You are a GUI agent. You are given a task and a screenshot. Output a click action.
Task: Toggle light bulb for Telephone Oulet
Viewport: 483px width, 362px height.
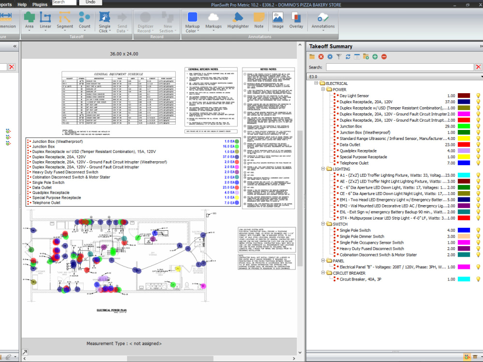(478, 163)
